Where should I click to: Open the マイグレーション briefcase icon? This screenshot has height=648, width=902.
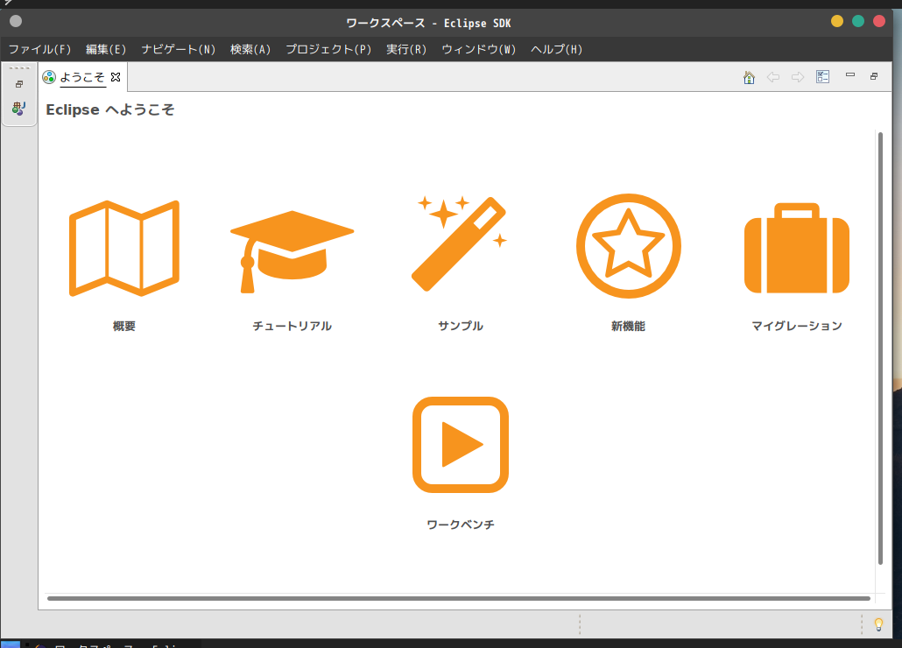point(797,248)
